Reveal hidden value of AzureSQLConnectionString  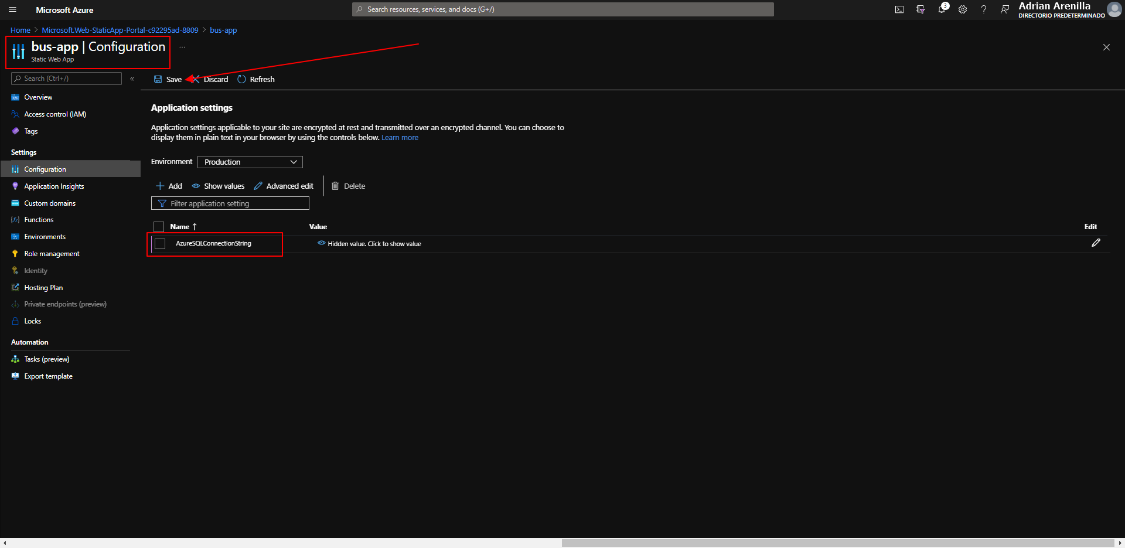pos(369,244)
